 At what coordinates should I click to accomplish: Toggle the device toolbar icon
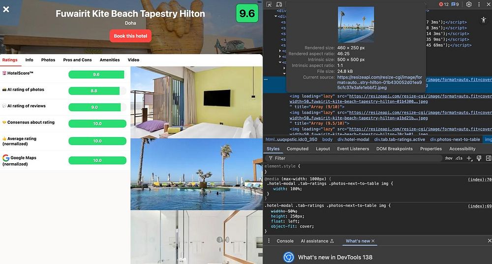(279, 4)
